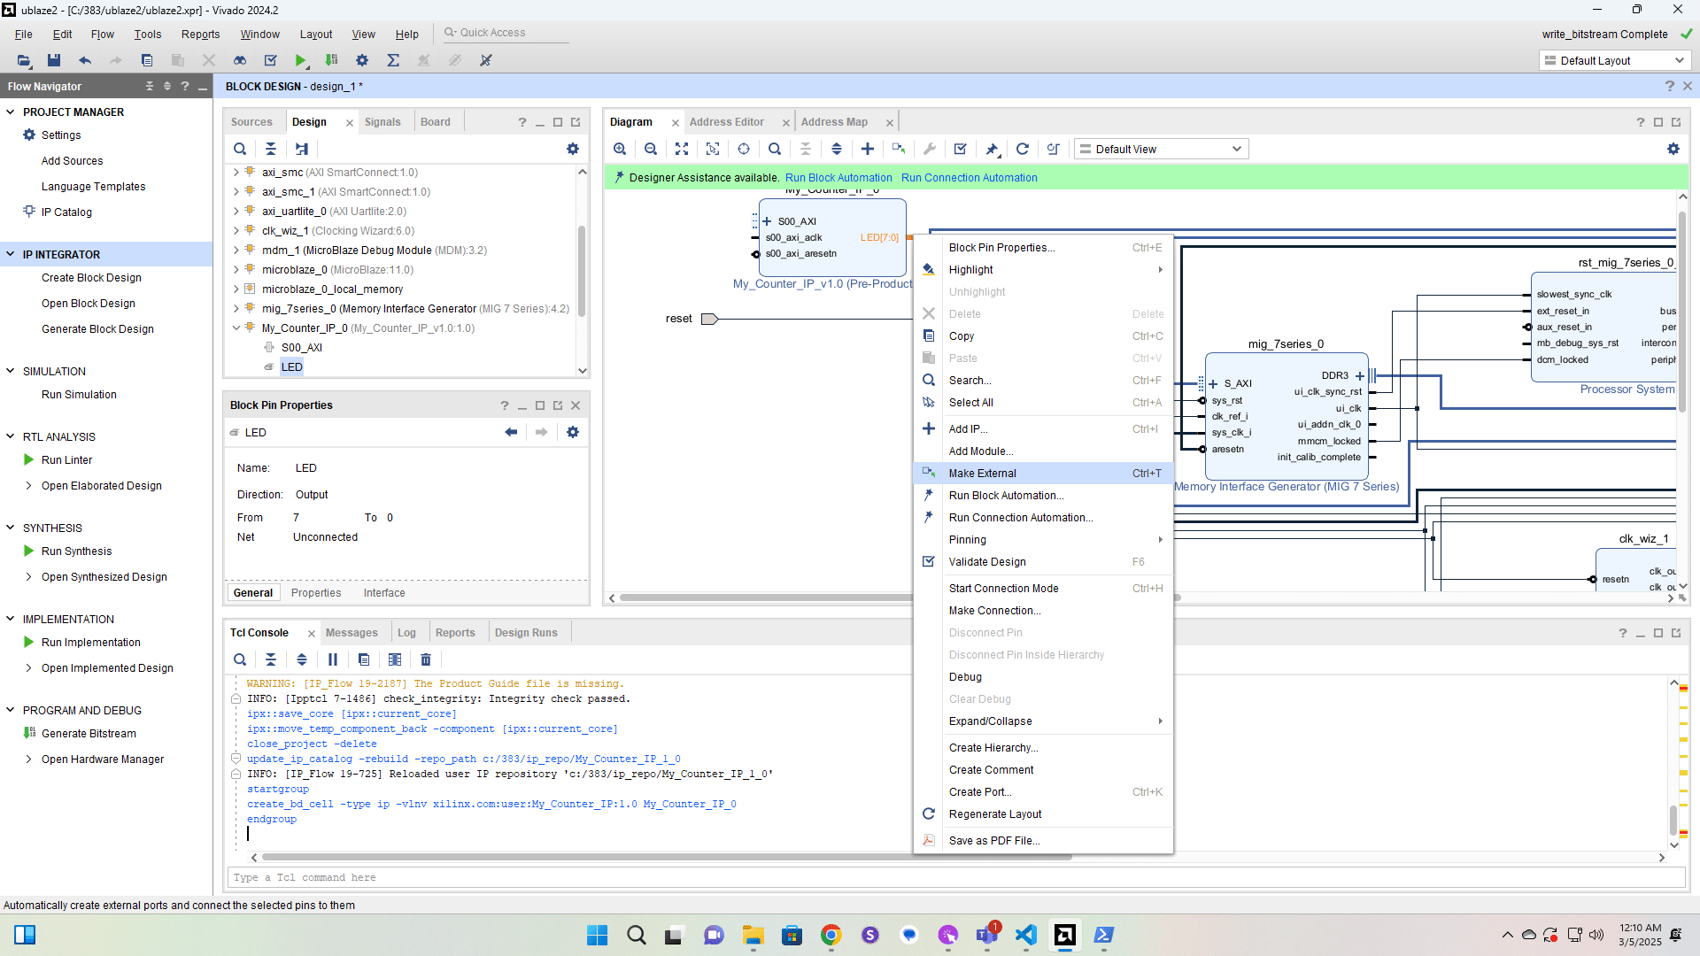The height and width of the screenshot is (956, 1700).
Task: Click the Regenerate Layout refresh icon
Action: [x=1023, y=149]
